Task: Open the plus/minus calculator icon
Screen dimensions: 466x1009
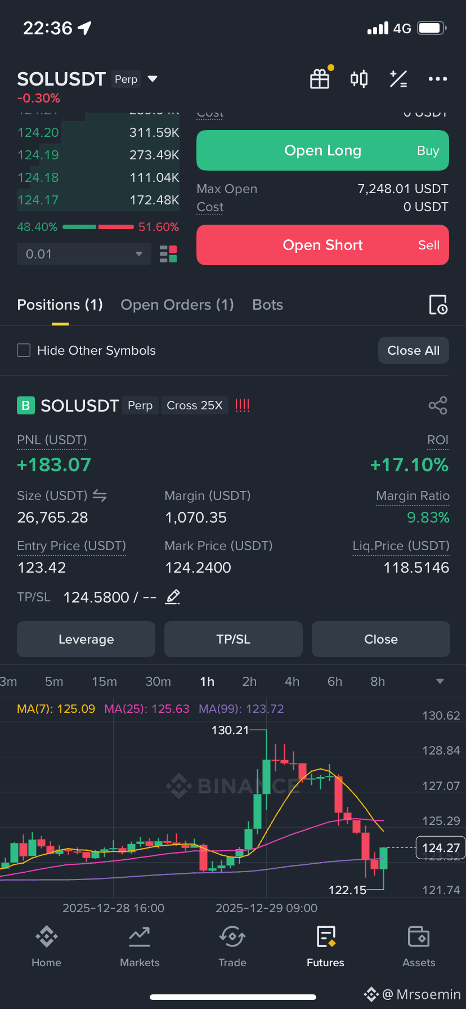Action: [x=398, y=79]
